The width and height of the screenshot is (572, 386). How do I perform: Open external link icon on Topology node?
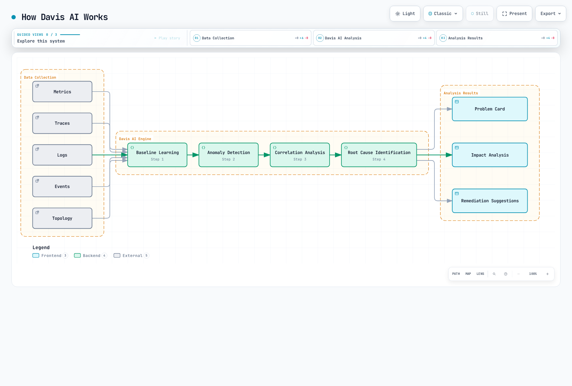point(37,212)
